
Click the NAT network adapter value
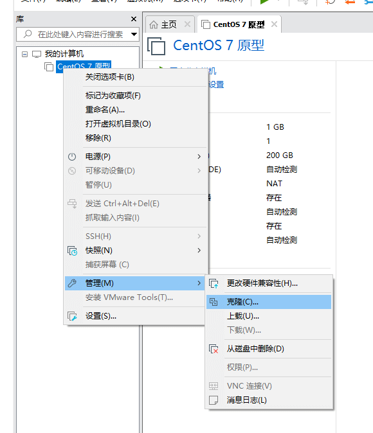pos(274,184)
